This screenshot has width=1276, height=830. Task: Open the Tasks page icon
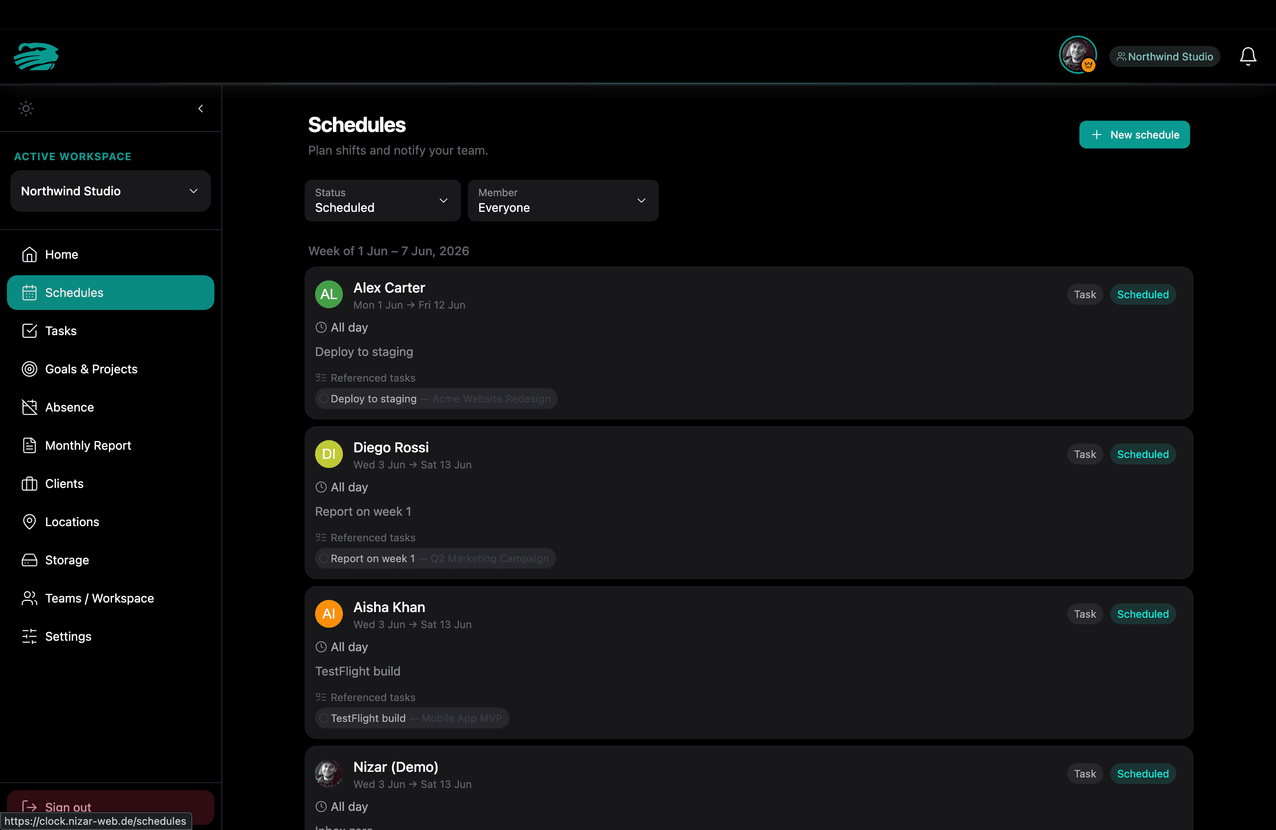pos(30,331)
